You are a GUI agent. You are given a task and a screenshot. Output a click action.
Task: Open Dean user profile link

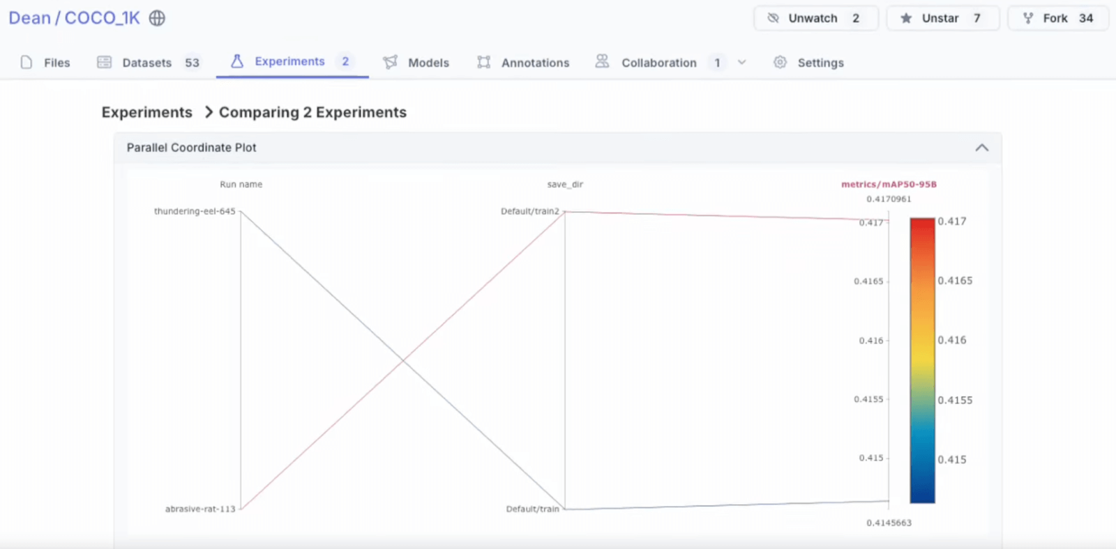click(29, 18)
